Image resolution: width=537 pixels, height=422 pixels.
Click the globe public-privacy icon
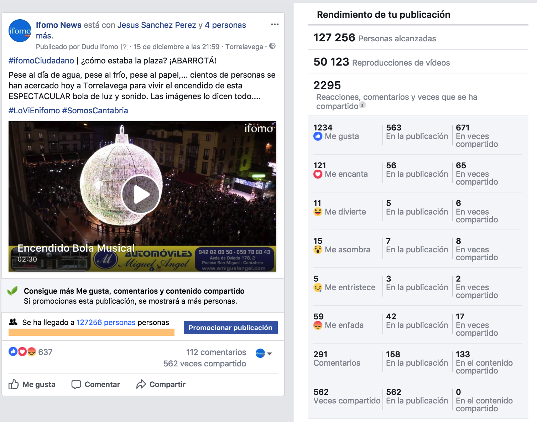pyautogui.click(x=272, y=46)
